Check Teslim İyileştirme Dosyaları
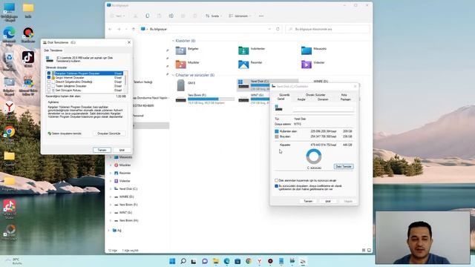475x267 pixels. [49, 86]
